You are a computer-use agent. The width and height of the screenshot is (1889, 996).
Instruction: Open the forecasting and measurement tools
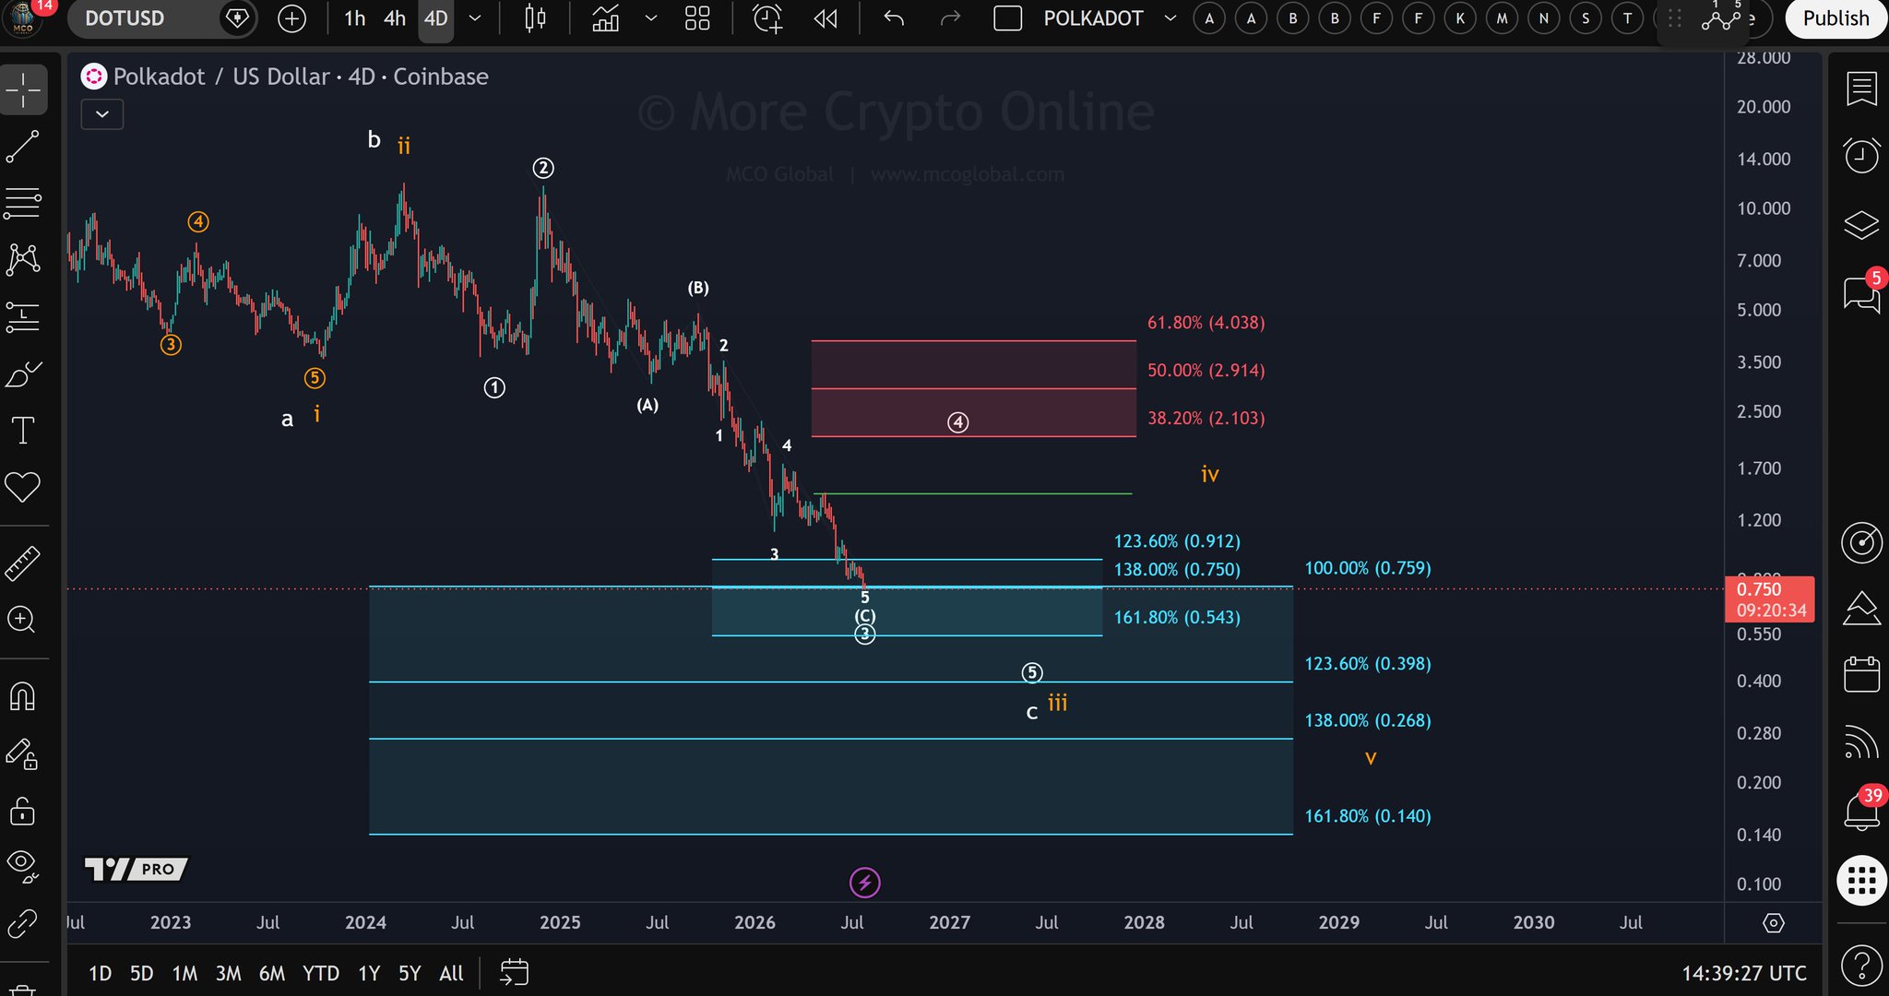(x=23, y=317)
